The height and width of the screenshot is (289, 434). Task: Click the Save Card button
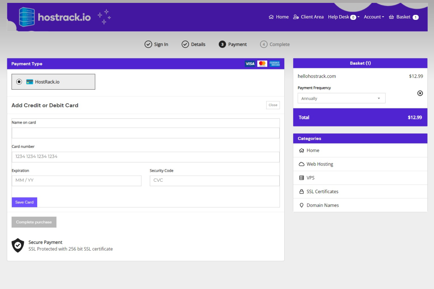click(24, 202)
